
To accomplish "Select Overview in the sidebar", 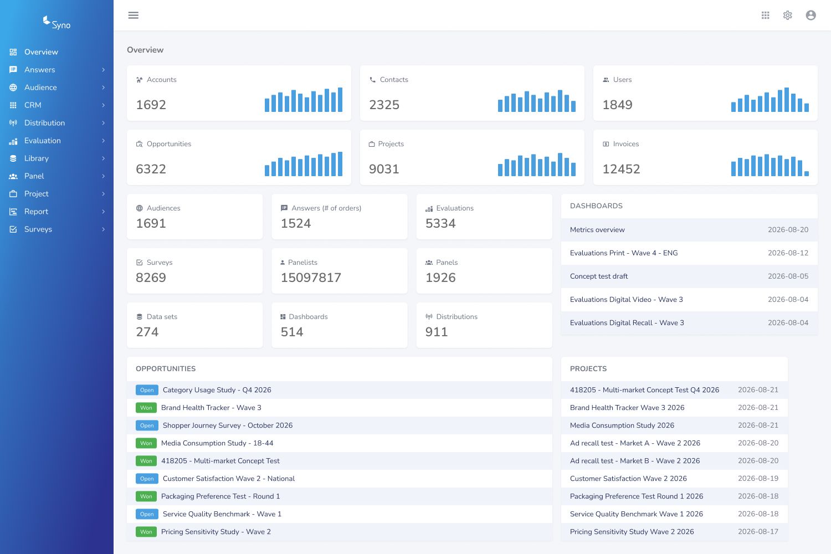I will click(57, 52).
